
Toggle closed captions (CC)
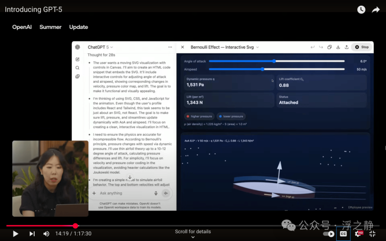coord(343,234)
